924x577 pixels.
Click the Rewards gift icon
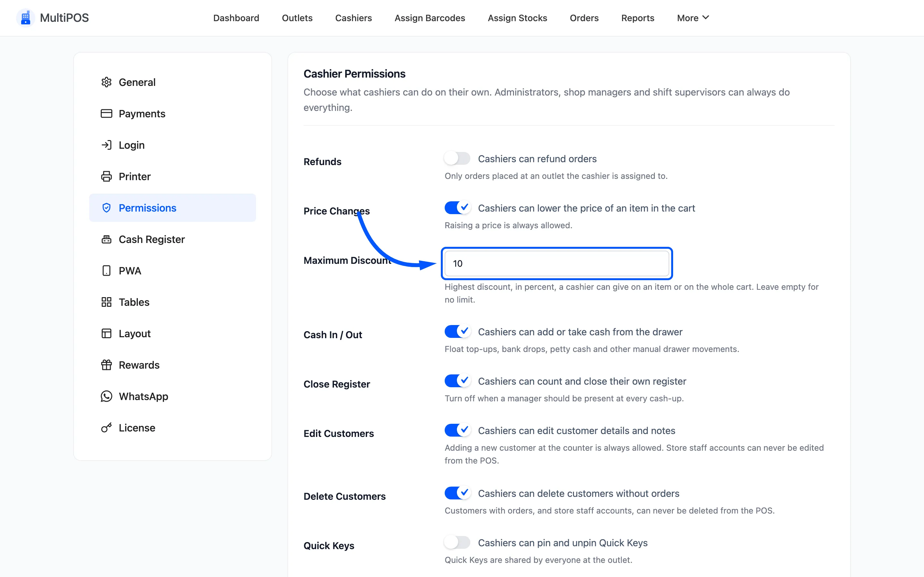106,365
